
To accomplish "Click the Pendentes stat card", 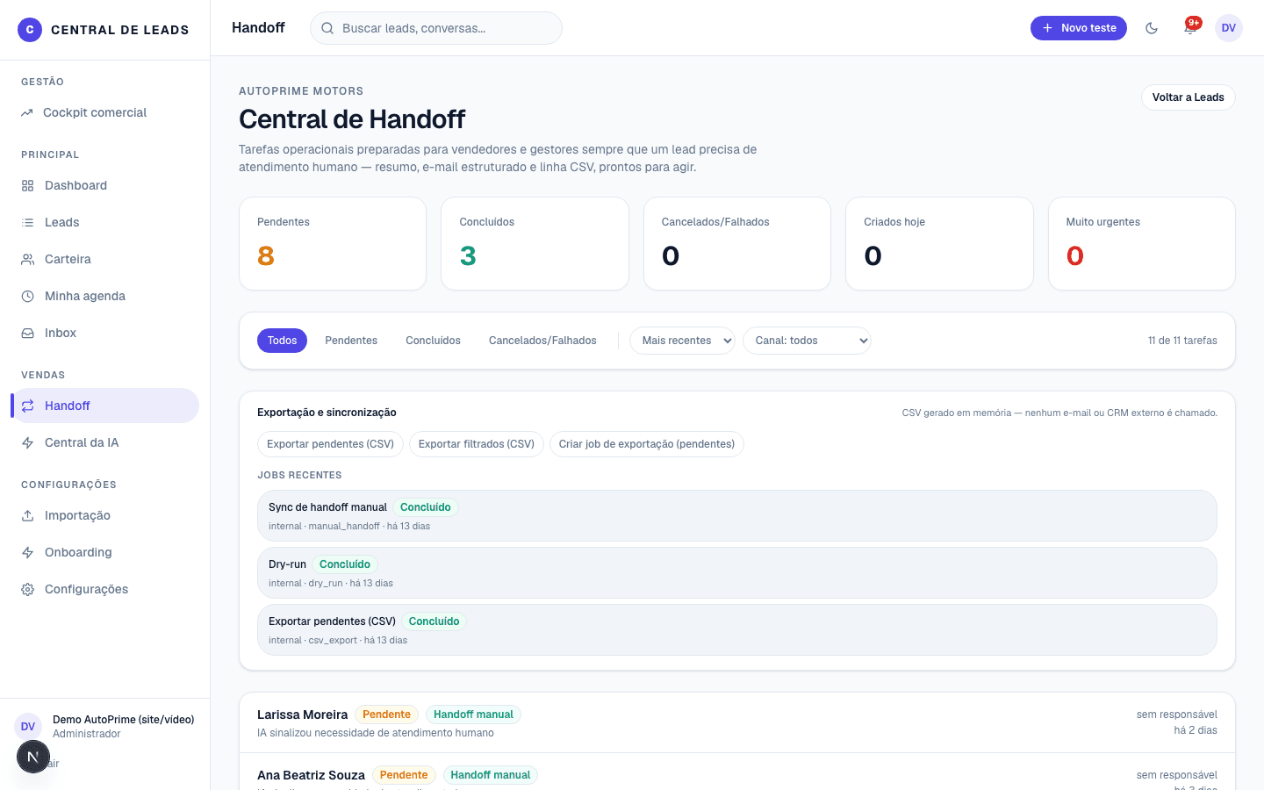I will (x=333, y=244).
